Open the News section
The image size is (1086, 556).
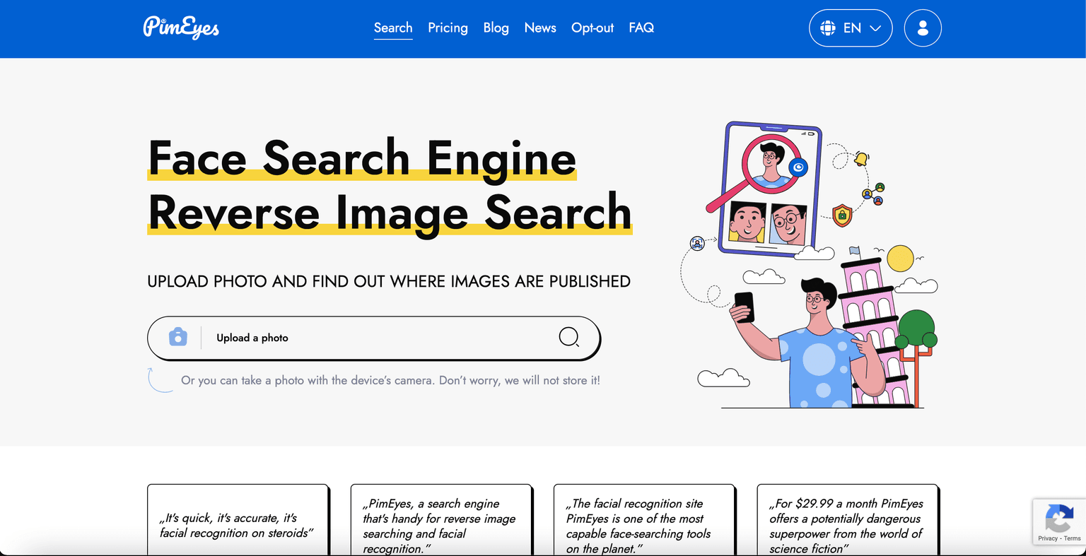pos(540,28)
